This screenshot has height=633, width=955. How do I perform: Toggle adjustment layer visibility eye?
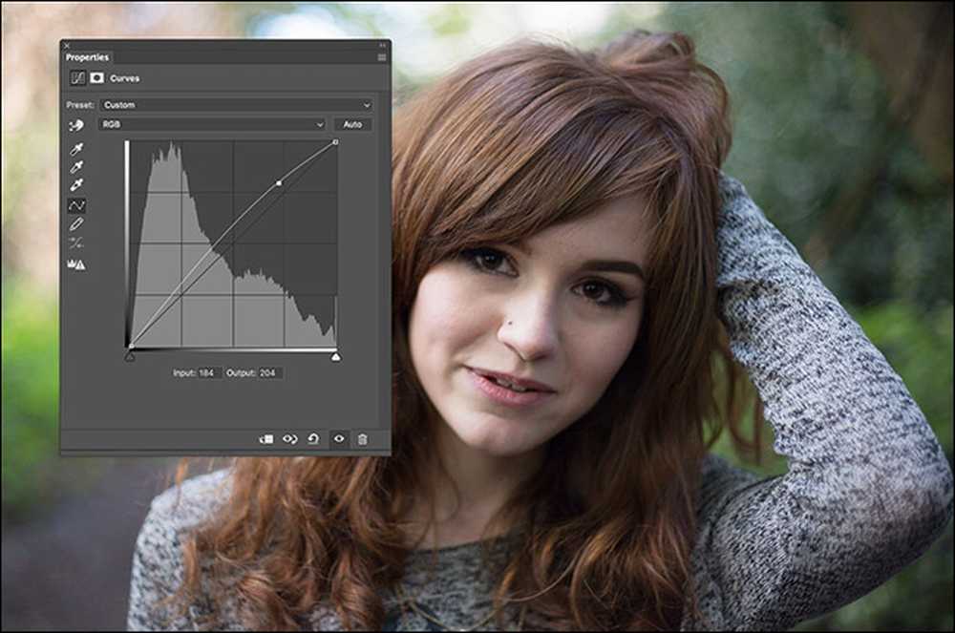pos(339,439)
